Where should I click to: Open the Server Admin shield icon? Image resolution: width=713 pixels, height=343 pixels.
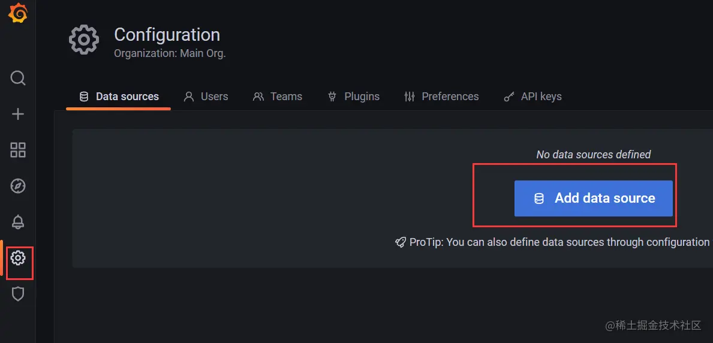[18, 294]
